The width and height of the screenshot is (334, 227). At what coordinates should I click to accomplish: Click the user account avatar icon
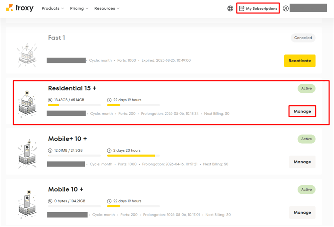click(286, 8)
